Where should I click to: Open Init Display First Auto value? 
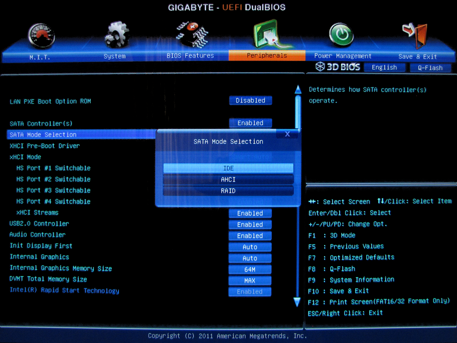tap(250, 247)
